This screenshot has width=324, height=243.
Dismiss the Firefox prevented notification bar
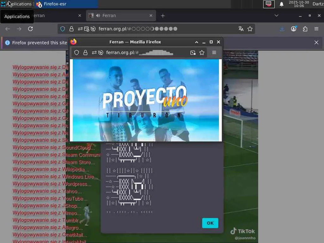pos(316,43)
